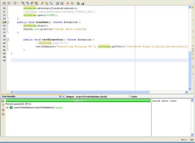Click Find Previous Occurrence toolbar icon
195x143 pixels.
[28, 3]
